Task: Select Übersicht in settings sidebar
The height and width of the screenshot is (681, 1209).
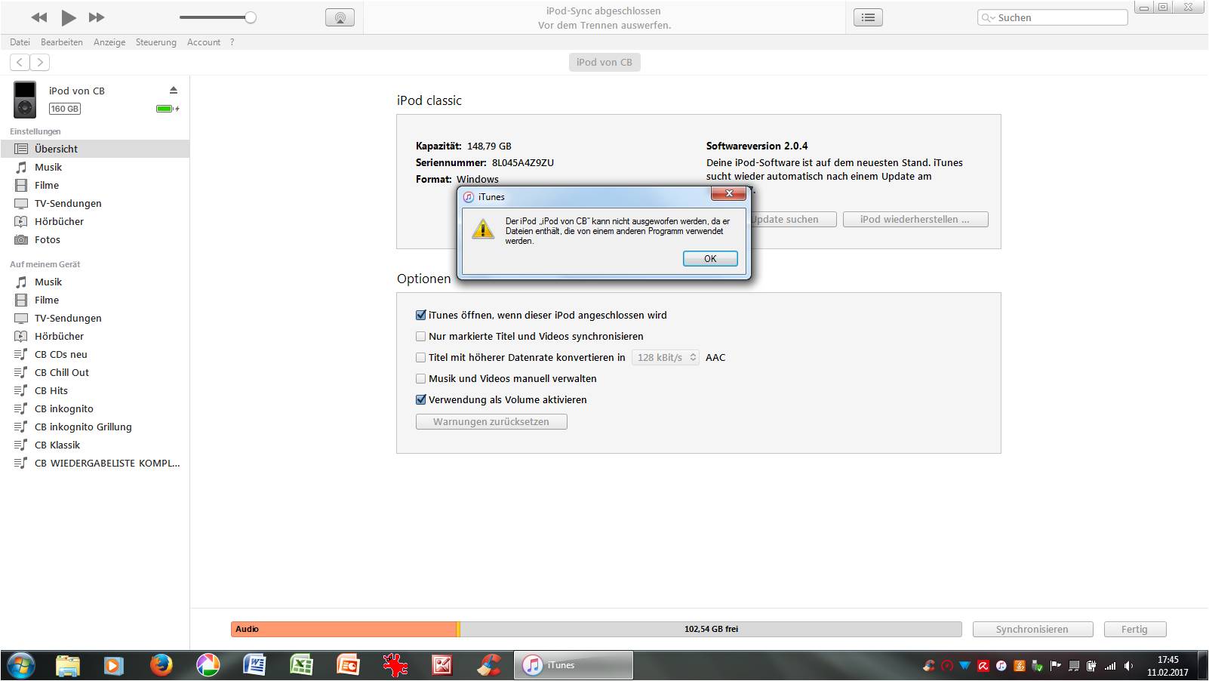Action: click(x=95, y=149)
